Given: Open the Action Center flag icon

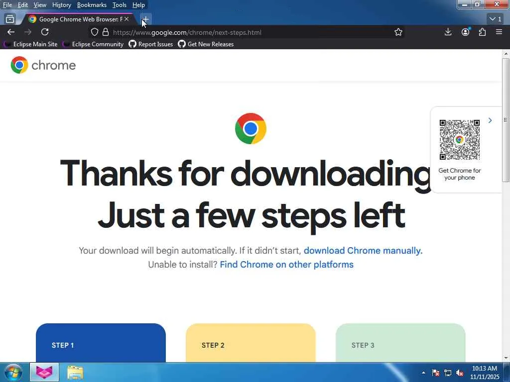Looking at the screenshot, I should [435, 373].
